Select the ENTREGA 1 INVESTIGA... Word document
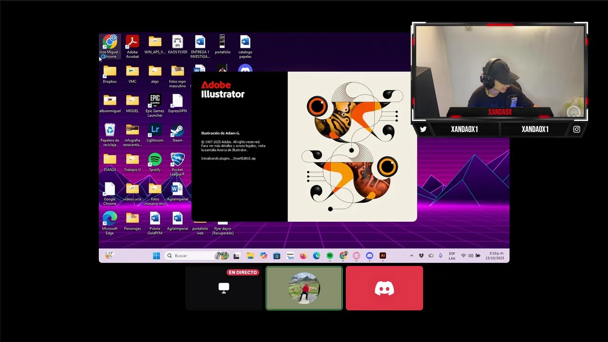Screen dimensions: 608x342 (200, 47)
